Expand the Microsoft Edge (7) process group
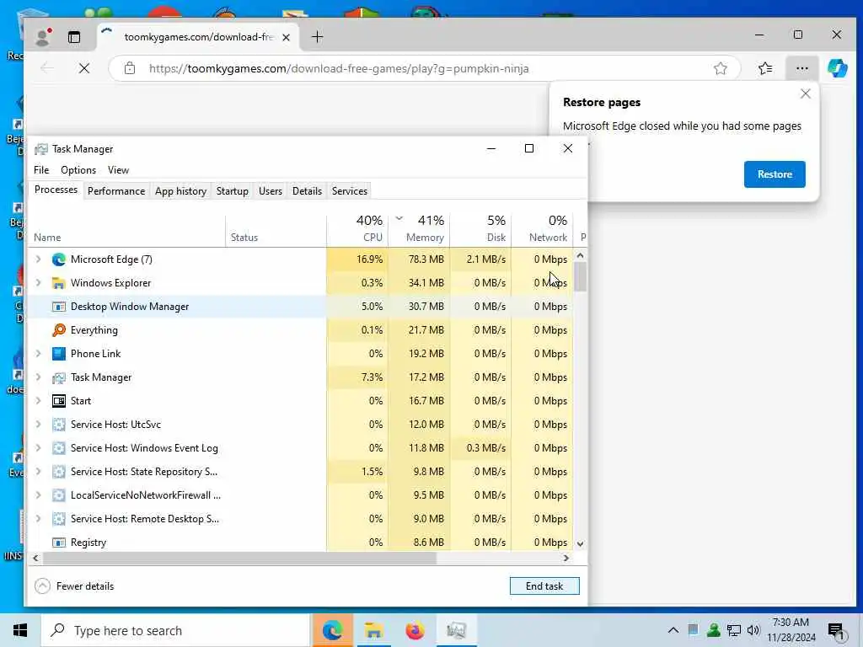This screenshot has width=863, height=647. coord(38,259)
